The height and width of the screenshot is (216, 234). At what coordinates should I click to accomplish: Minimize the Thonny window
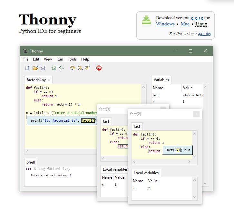tap(176, 51)
